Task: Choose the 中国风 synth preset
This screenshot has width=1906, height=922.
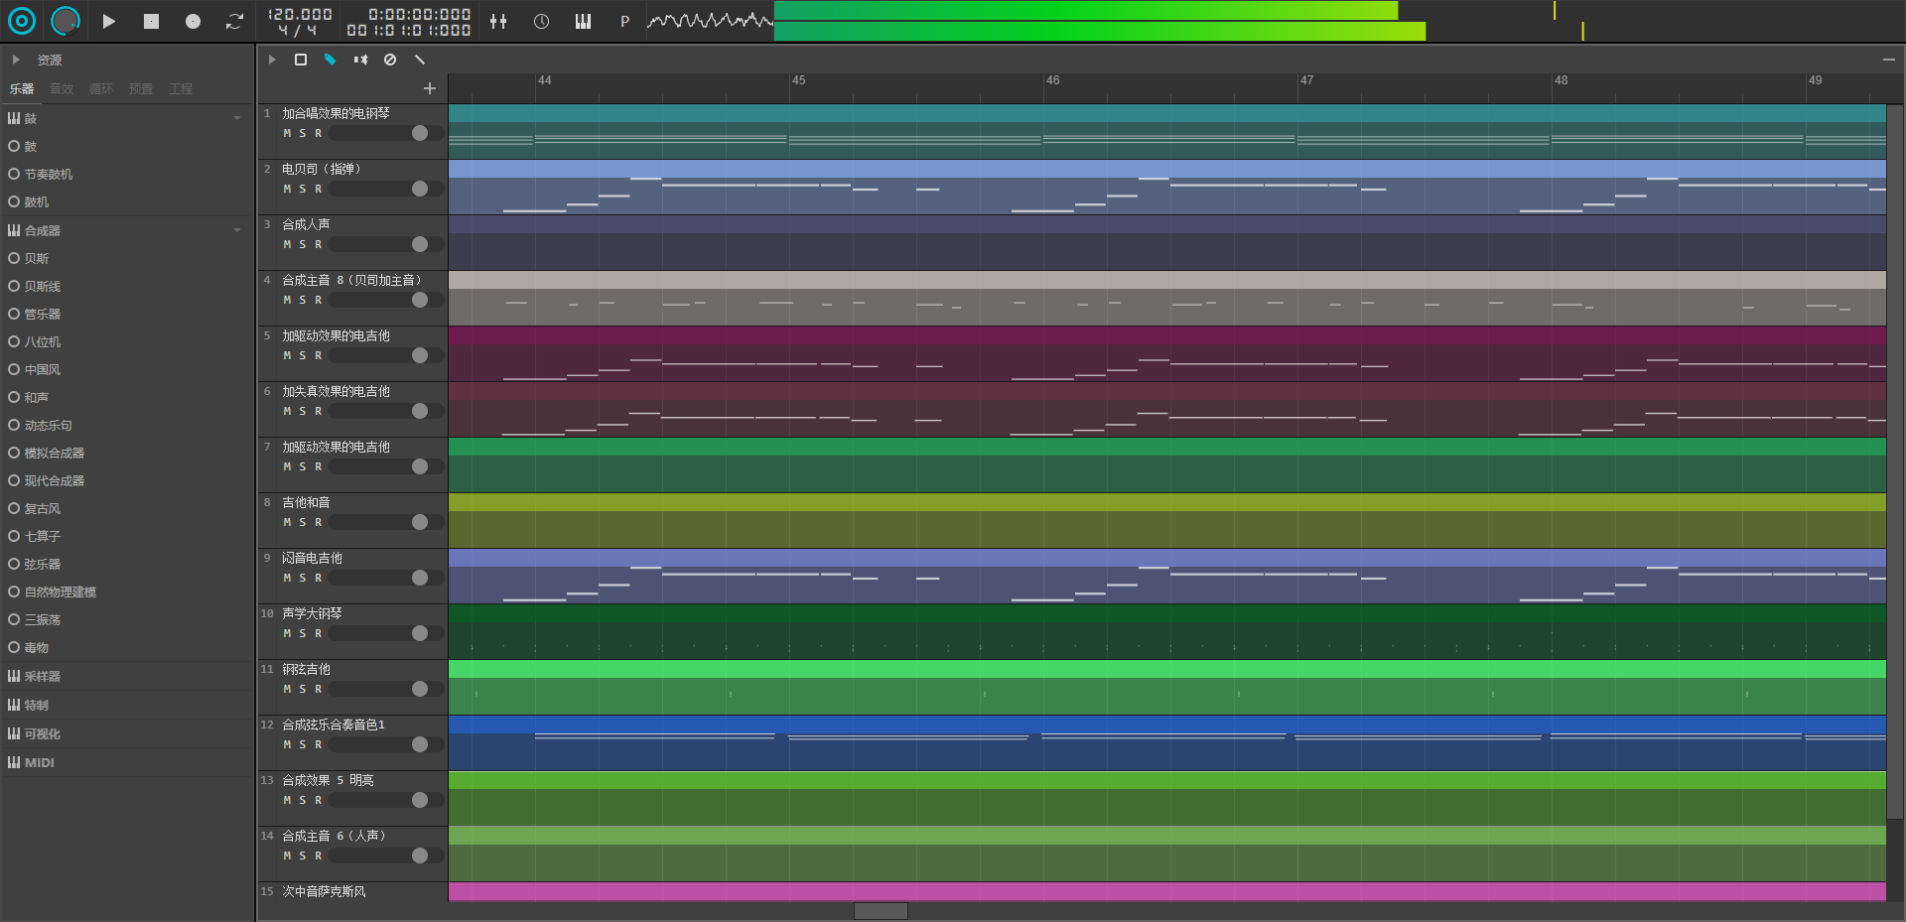Action: tap(42, 369)
